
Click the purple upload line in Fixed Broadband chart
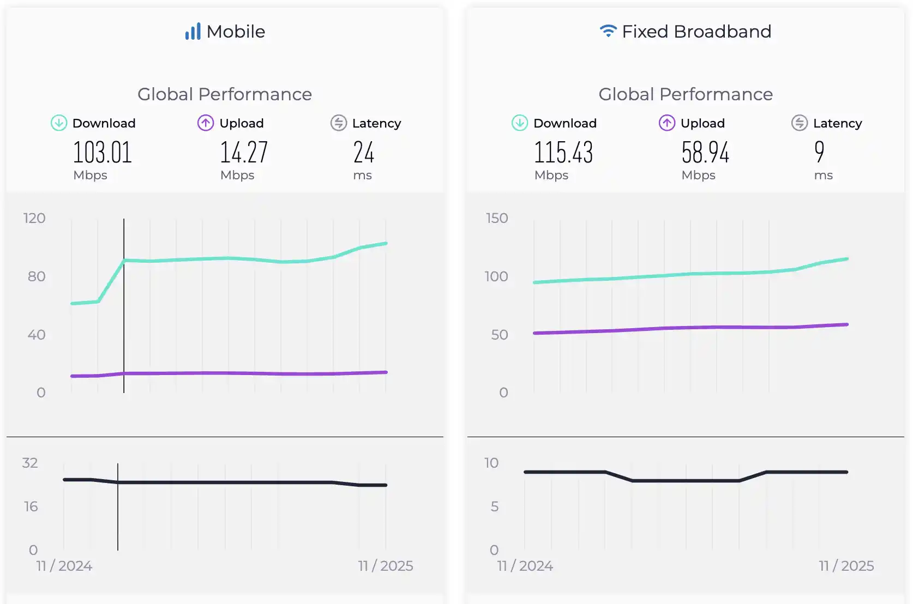coord(690,328)
